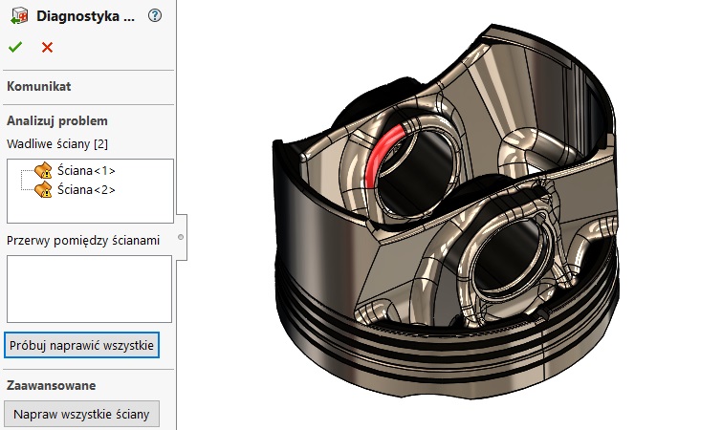The height and width of the screenshot is (430, 722).
Task: Click the Diagnostyka panel title text
Action: click(86, 16)
